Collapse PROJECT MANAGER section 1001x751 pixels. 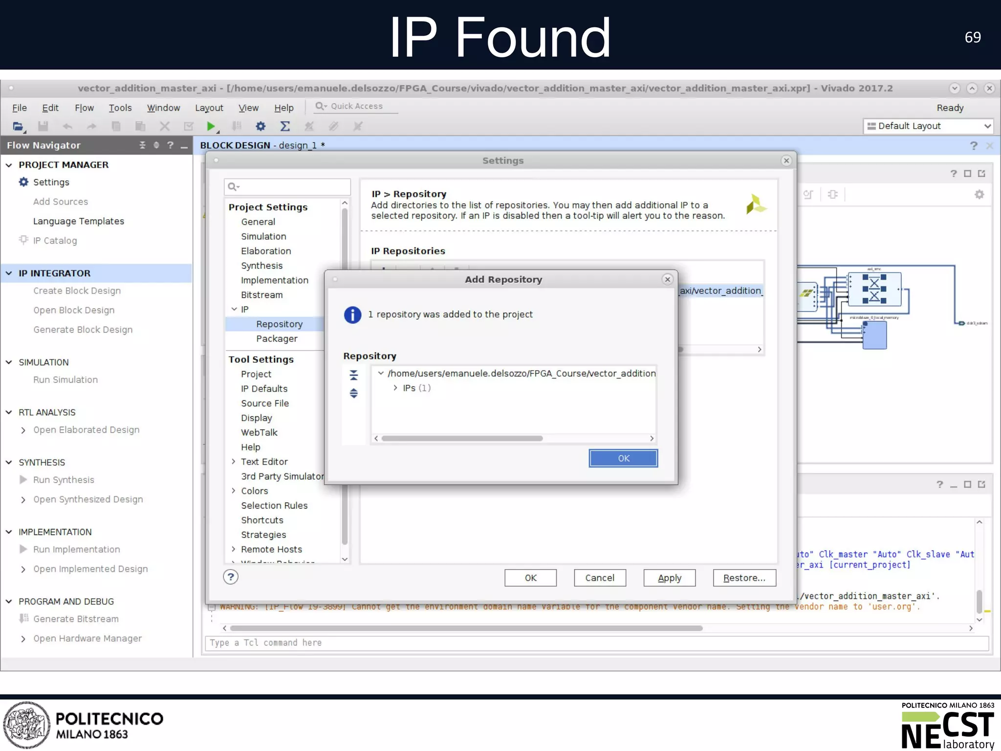pyautogui.click(x=9, y=165)
